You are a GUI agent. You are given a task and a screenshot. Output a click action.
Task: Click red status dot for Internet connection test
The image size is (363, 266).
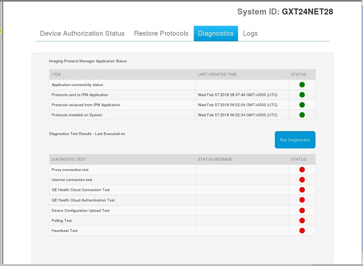tap(302, 180)
